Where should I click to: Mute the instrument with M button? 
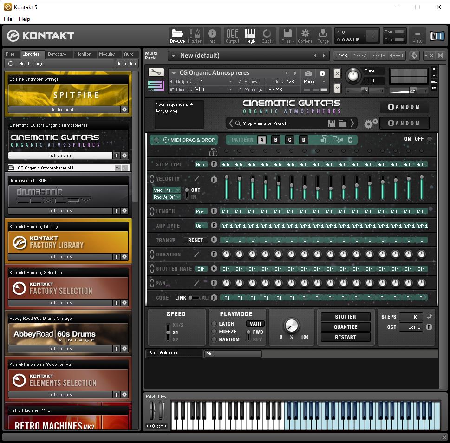point(337,89)
